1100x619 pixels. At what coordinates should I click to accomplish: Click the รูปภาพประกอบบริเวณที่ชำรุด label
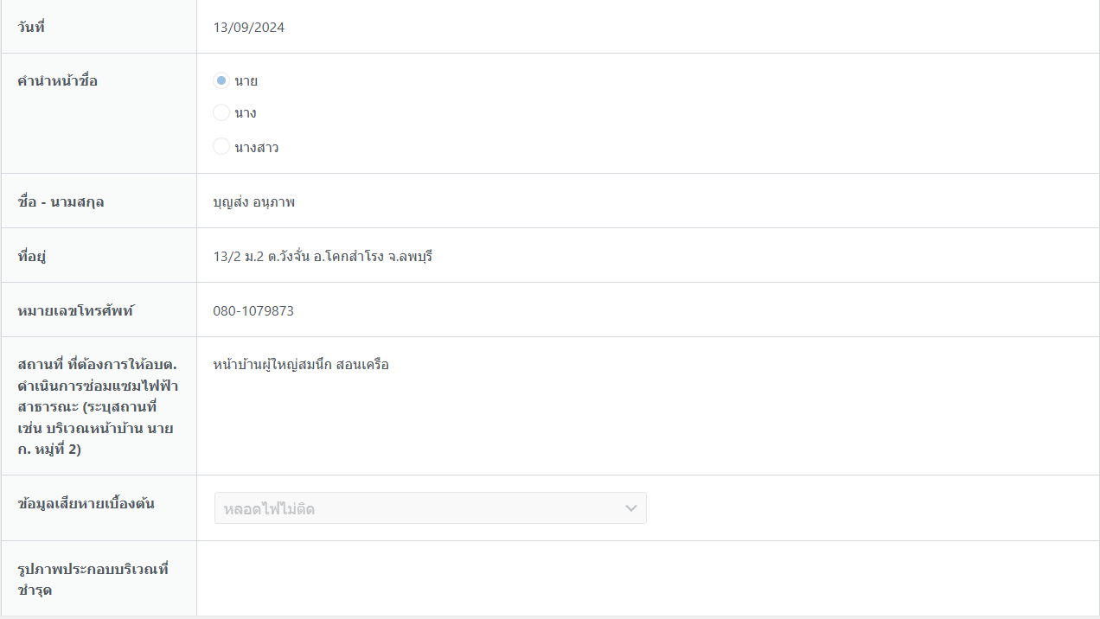(93, 579)
